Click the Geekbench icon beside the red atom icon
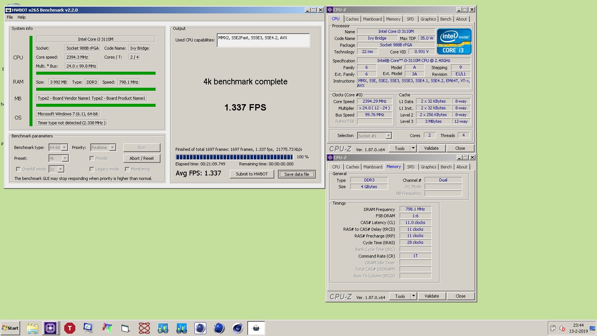Image resolution: width=597 pixels, height=336 pixels. [163, 328]
